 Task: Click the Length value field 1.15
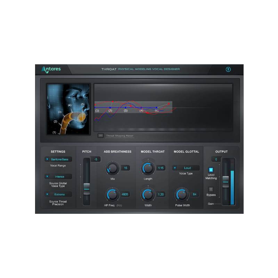pos(161,168)
